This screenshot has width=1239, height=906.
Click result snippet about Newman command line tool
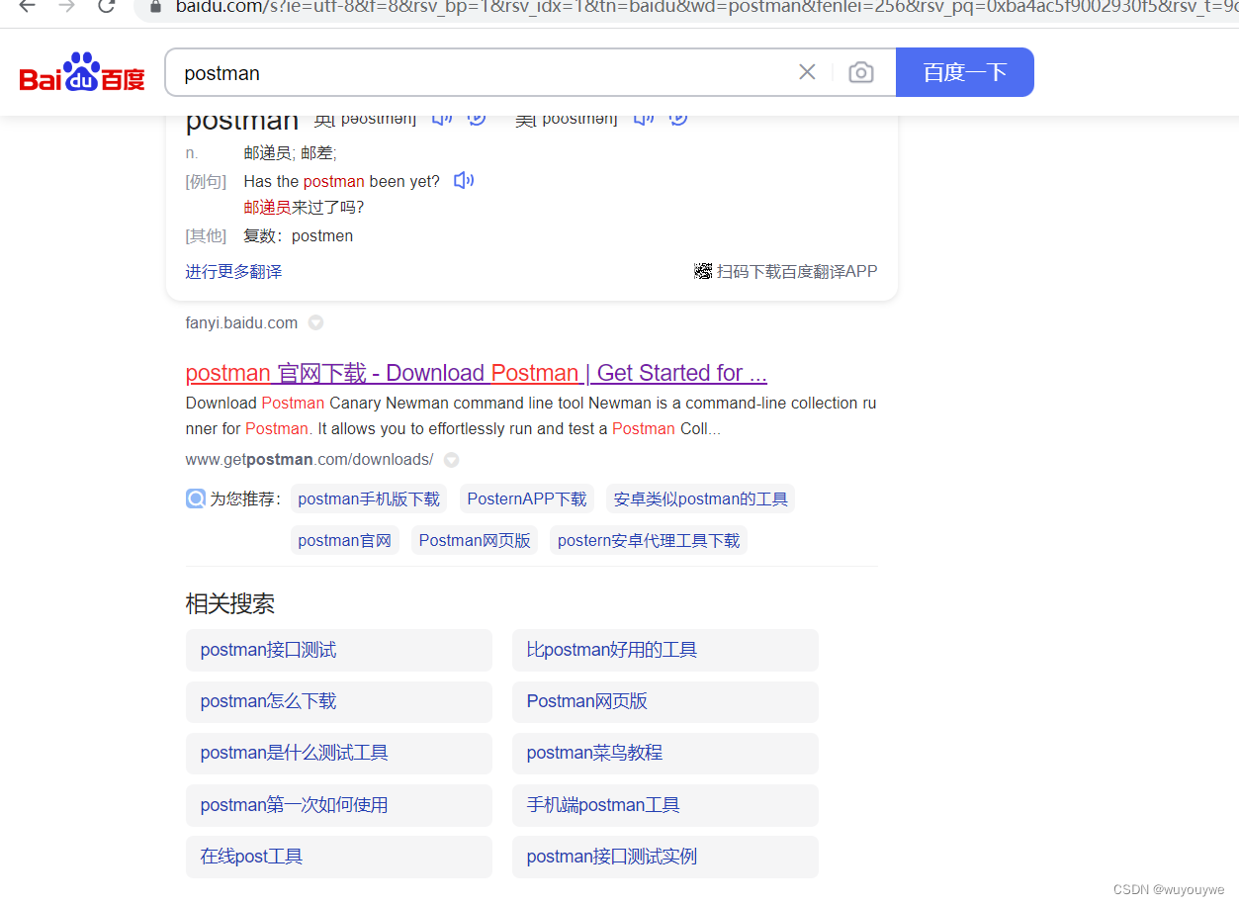point(531,415)
